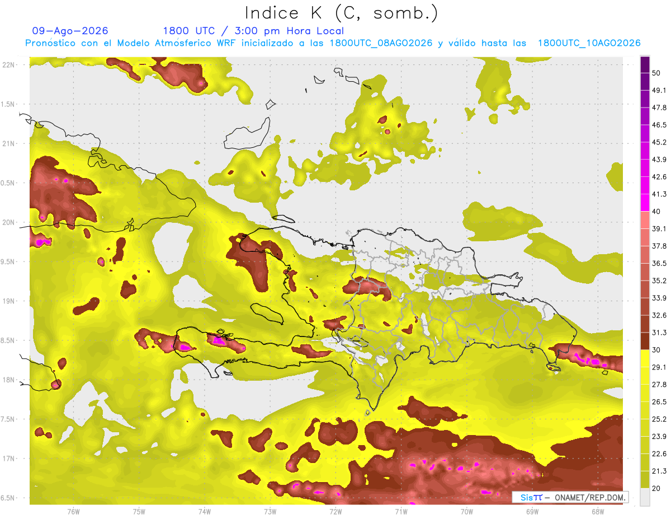
Task: Pick the gray swatch below 20
Action: (x=645, y=497)
